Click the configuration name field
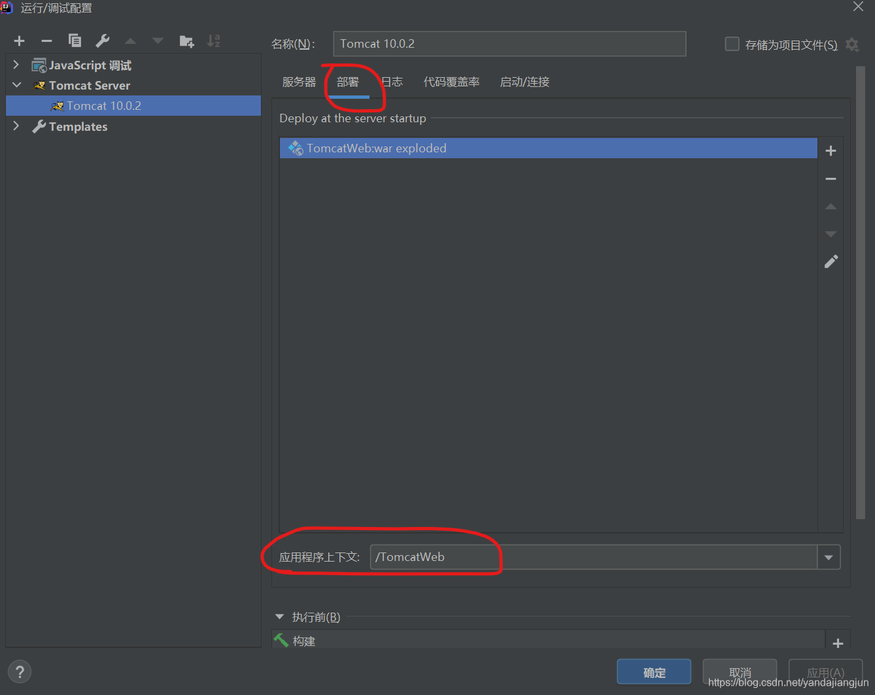 pyautogui.click(x=509, y=44)
